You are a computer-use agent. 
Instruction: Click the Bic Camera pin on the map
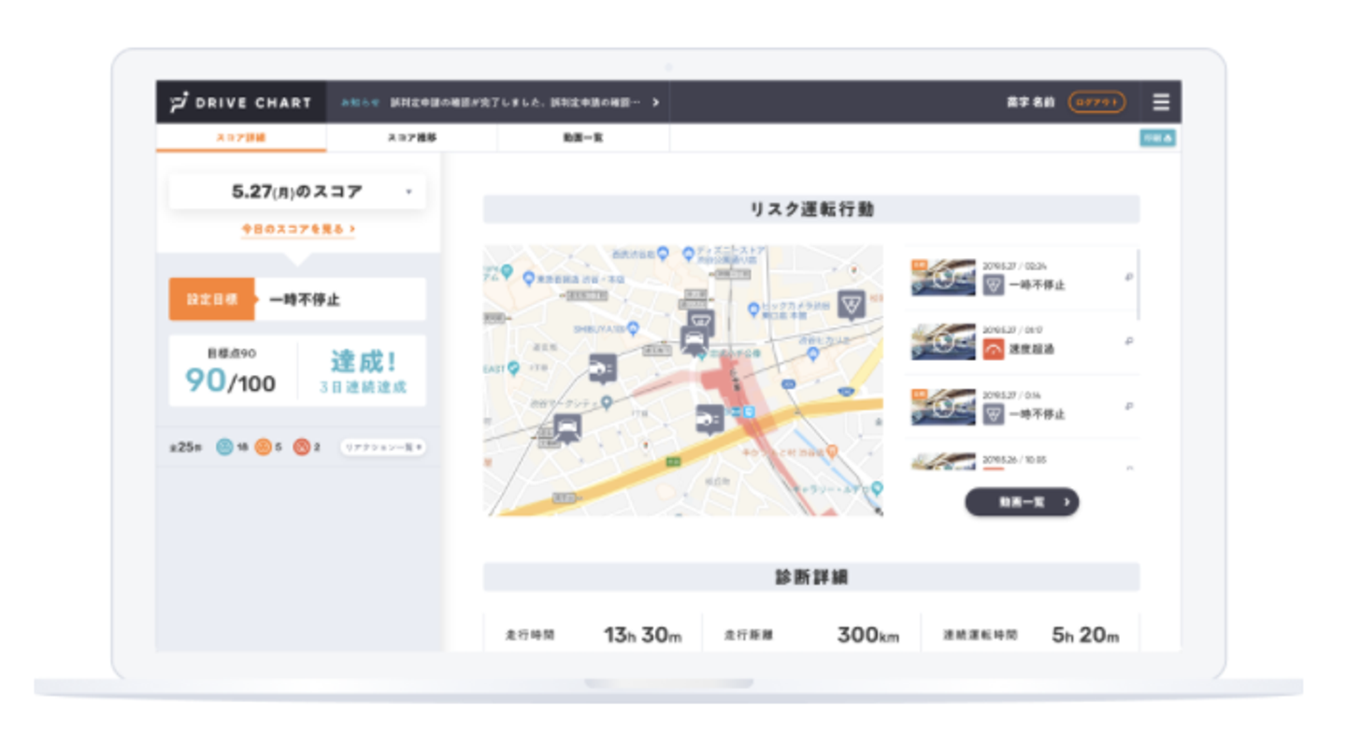pos(754,309)
